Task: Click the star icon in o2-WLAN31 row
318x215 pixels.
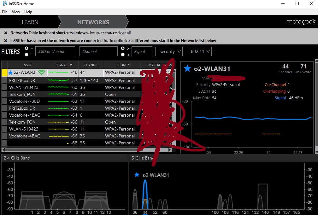Action: coord(10,72)
